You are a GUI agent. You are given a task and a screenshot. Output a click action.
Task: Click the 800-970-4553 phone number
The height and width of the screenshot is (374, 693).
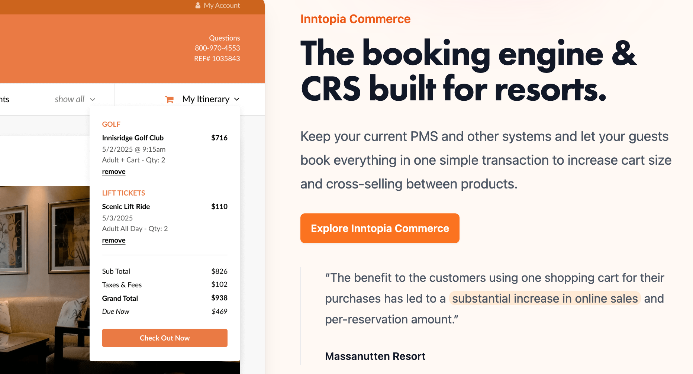[217, 48]
